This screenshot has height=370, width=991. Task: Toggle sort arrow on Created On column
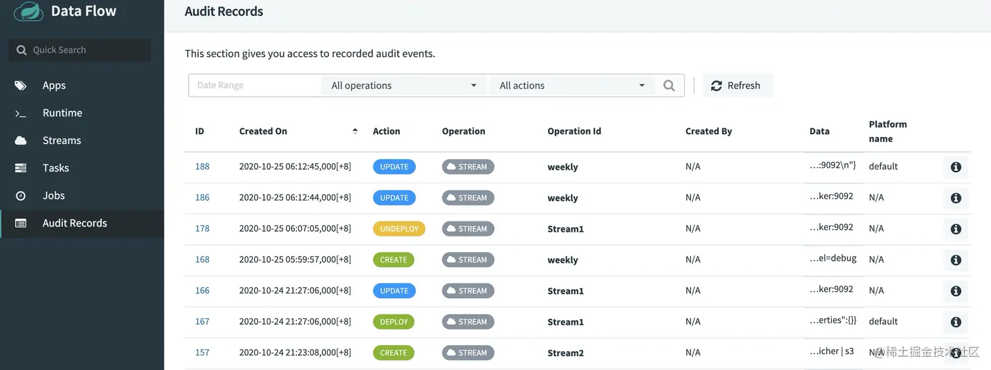355,131
